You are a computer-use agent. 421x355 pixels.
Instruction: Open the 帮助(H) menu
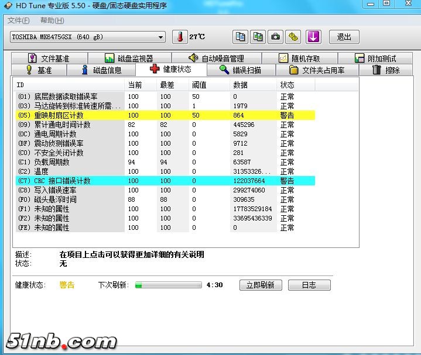[52, 20]
